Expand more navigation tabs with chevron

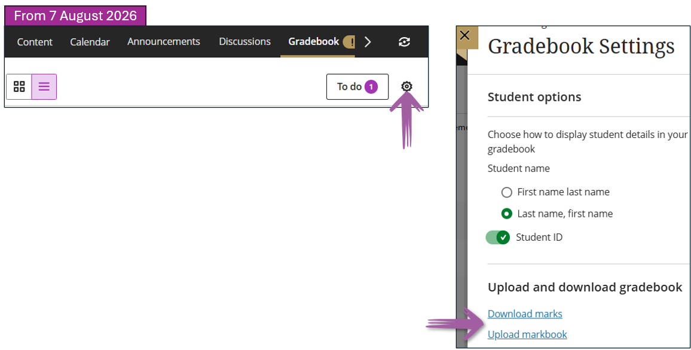point(368,42)
